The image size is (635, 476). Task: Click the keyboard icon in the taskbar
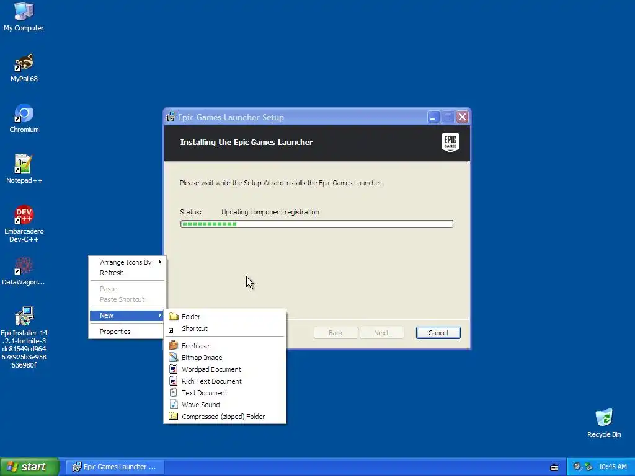point(554,467)
